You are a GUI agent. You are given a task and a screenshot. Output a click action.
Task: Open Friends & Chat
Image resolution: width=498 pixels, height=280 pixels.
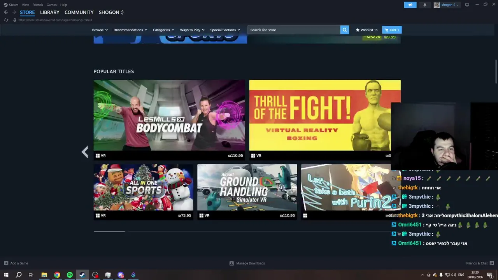477,263
